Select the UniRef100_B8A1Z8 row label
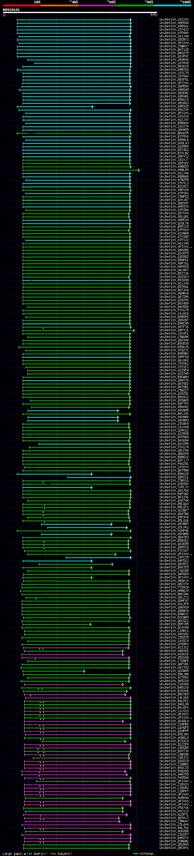Image resolution: width=194 pixels, height=856 pixels. point(174,474)
